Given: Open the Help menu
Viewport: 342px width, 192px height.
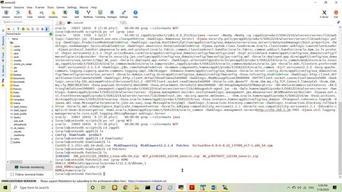Looking at the screenshot, I should [x=94, y=7].
